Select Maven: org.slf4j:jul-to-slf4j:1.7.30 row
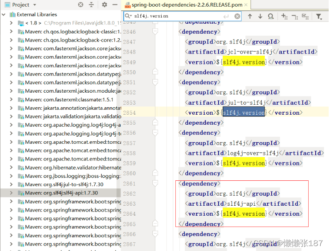Image resolution: width=329 pixels, height=251 pixels. 61,184
